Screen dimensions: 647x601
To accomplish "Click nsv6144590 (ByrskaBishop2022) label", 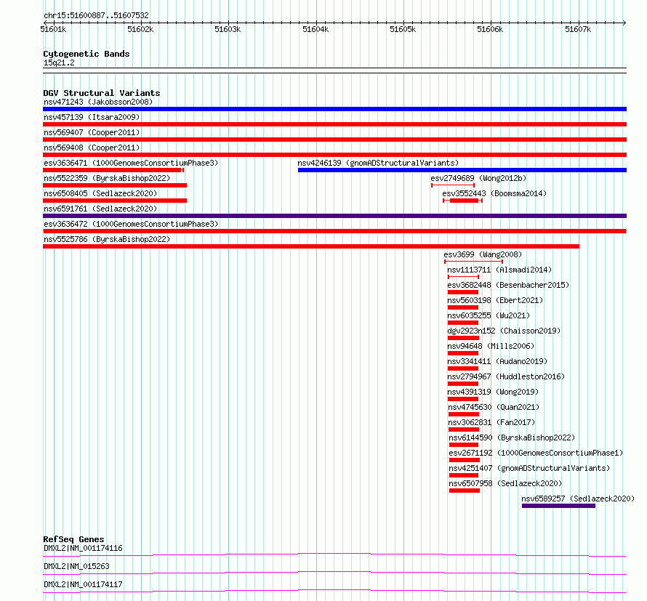I will tap(512, 437).
